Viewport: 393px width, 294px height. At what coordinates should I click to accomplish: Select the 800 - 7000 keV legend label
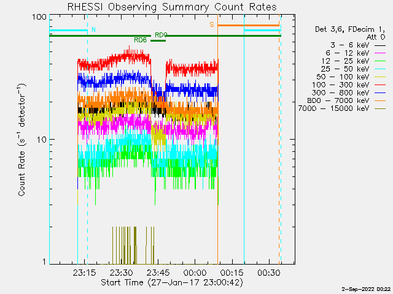point(338,100)
